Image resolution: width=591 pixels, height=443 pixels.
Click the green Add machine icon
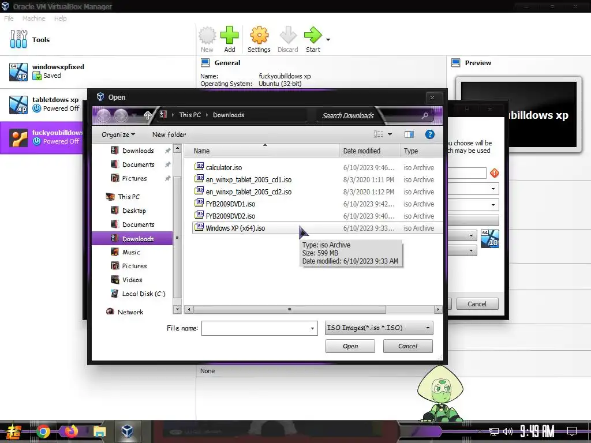click(230, 35)
